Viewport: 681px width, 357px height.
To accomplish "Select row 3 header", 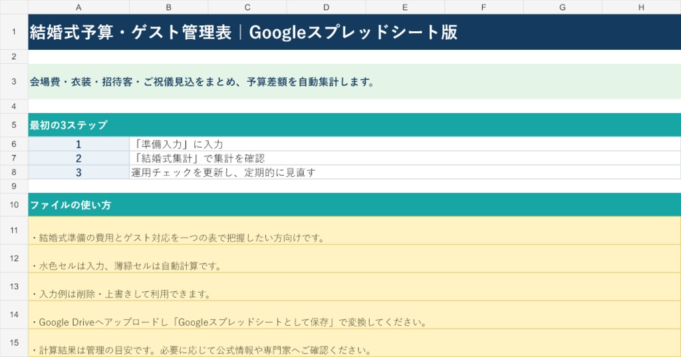I will pyautogui.click(x=14, y=82).
